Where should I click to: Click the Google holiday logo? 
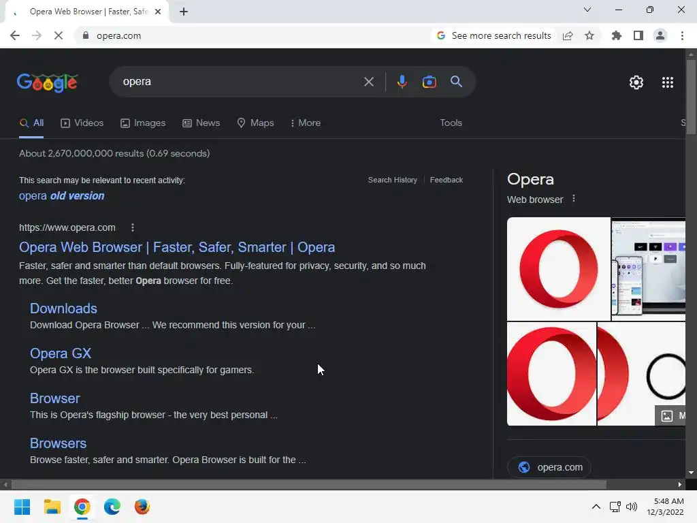pyautogui.click(x=47, y=82)
